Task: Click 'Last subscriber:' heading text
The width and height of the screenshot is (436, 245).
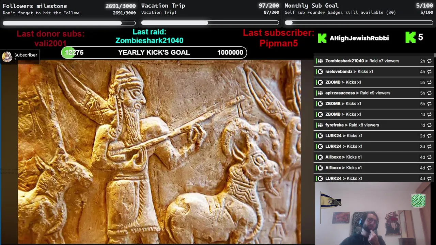Action: 279,33
